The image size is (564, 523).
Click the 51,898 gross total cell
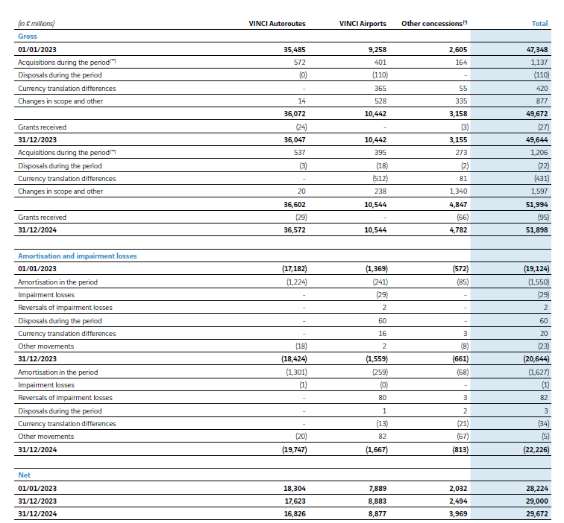tap(536, 230)
